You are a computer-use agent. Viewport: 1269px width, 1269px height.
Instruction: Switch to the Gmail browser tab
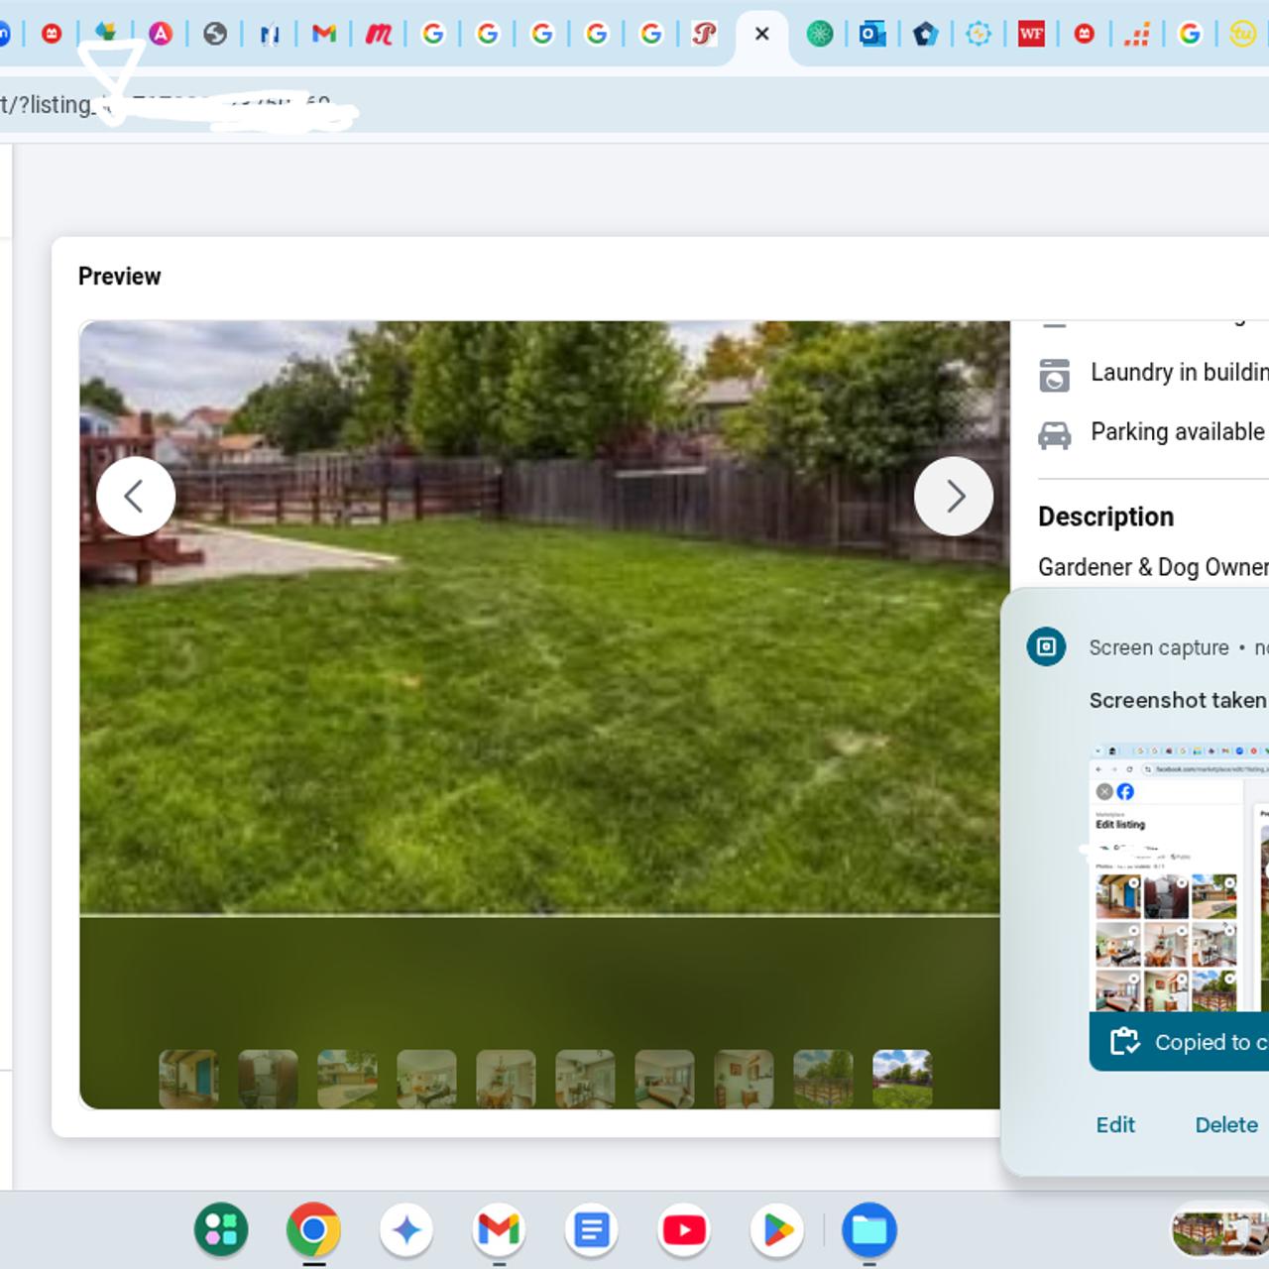tap(323, 35)
